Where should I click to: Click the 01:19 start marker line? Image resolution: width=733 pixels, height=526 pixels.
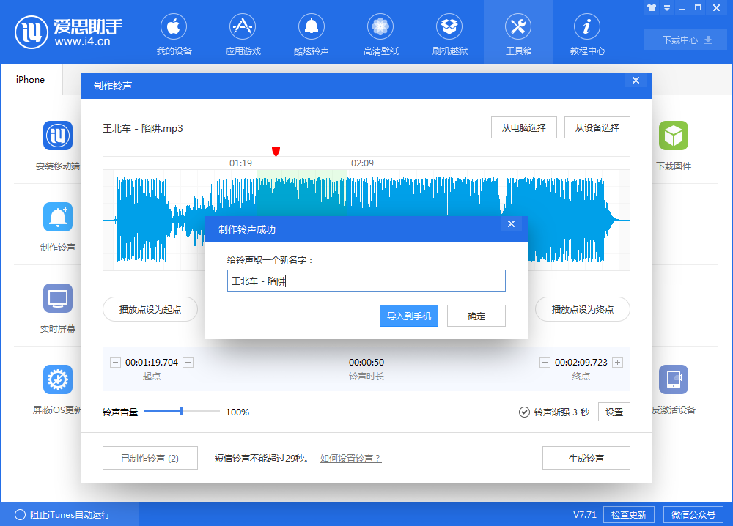tap(257, 187)
